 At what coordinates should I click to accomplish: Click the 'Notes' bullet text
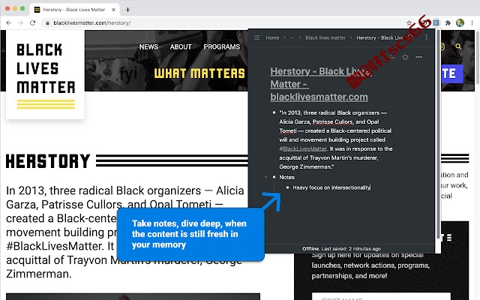click(x=286, y=177)
